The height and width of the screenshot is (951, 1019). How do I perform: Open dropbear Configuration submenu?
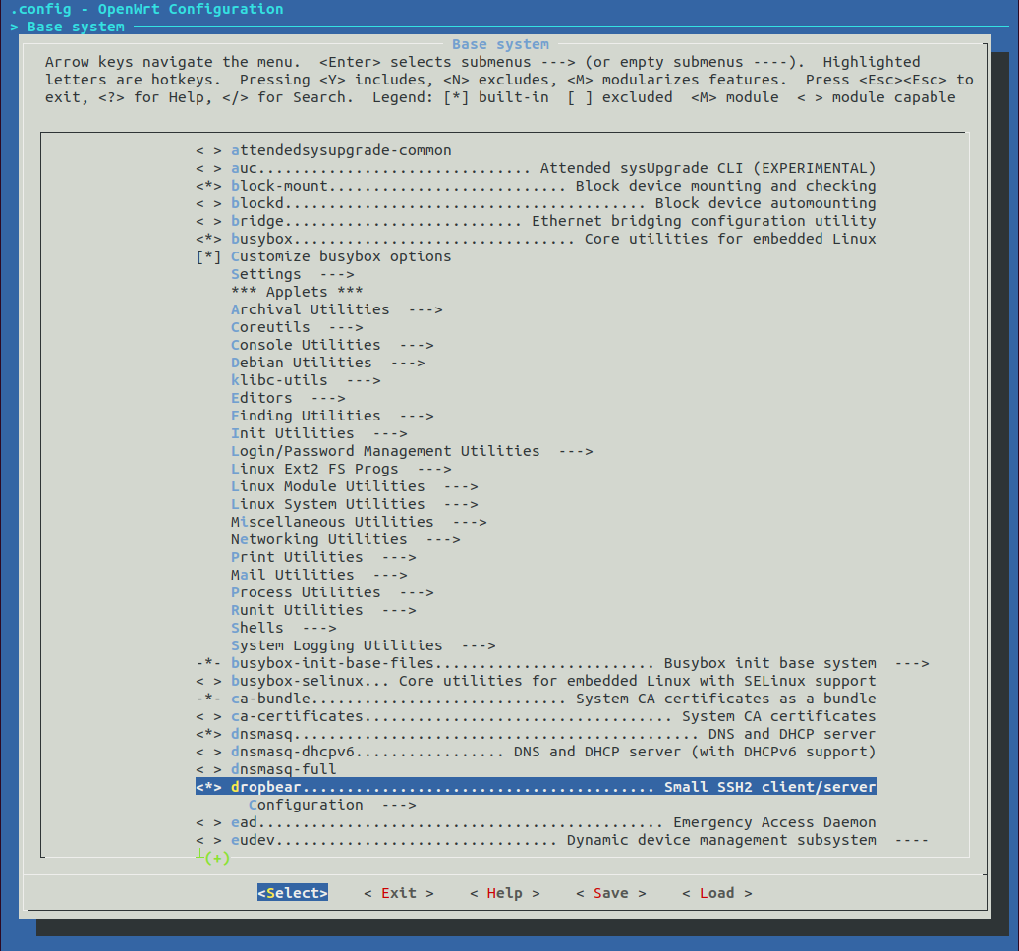coord(332,805)
